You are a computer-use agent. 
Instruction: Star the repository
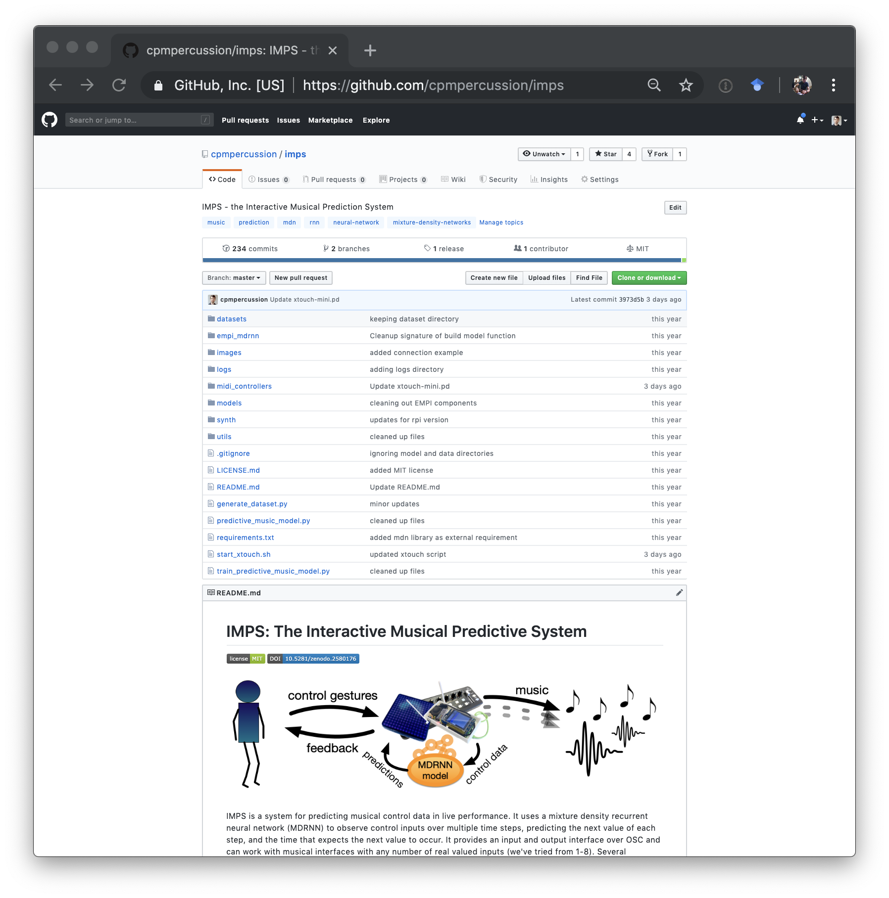(606, 154)
